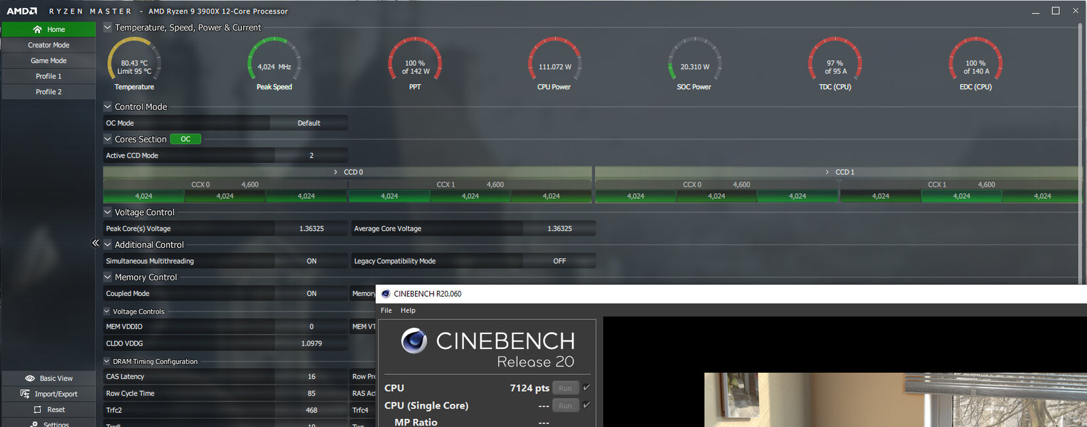Click the Ryzen Master vertical scrollbar

coord(1080,153)
